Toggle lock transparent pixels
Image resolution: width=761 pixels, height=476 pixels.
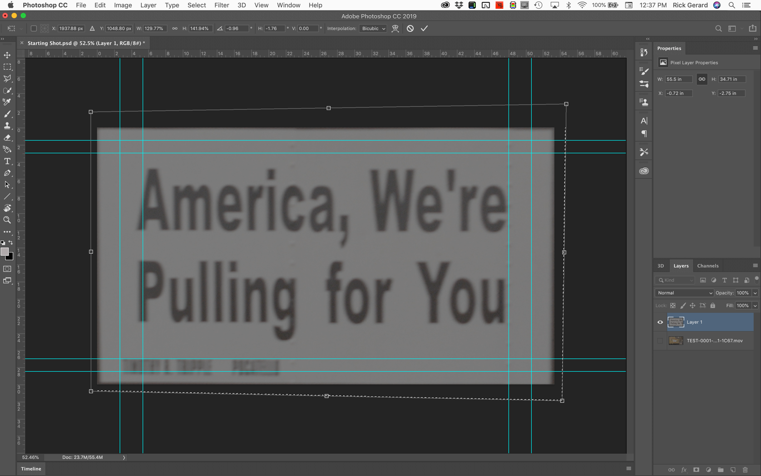[673, 306]
